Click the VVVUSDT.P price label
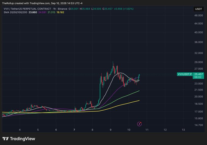The width and height of the screenshot is (207, 145). [x=184, y=74]
